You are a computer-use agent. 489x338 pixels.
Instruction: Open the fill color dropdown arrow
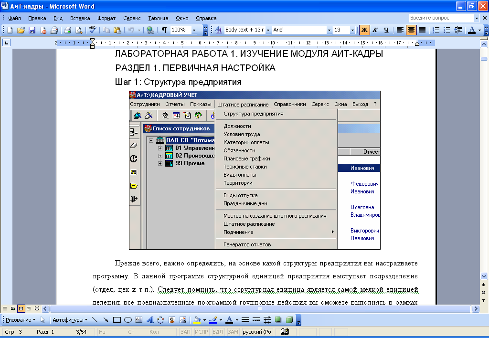click(x=204, y=319)
